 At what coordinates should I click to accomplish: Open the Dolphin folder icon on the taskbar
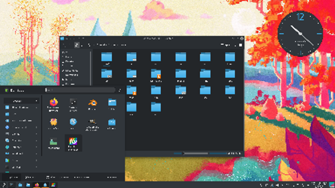[28, 185]
